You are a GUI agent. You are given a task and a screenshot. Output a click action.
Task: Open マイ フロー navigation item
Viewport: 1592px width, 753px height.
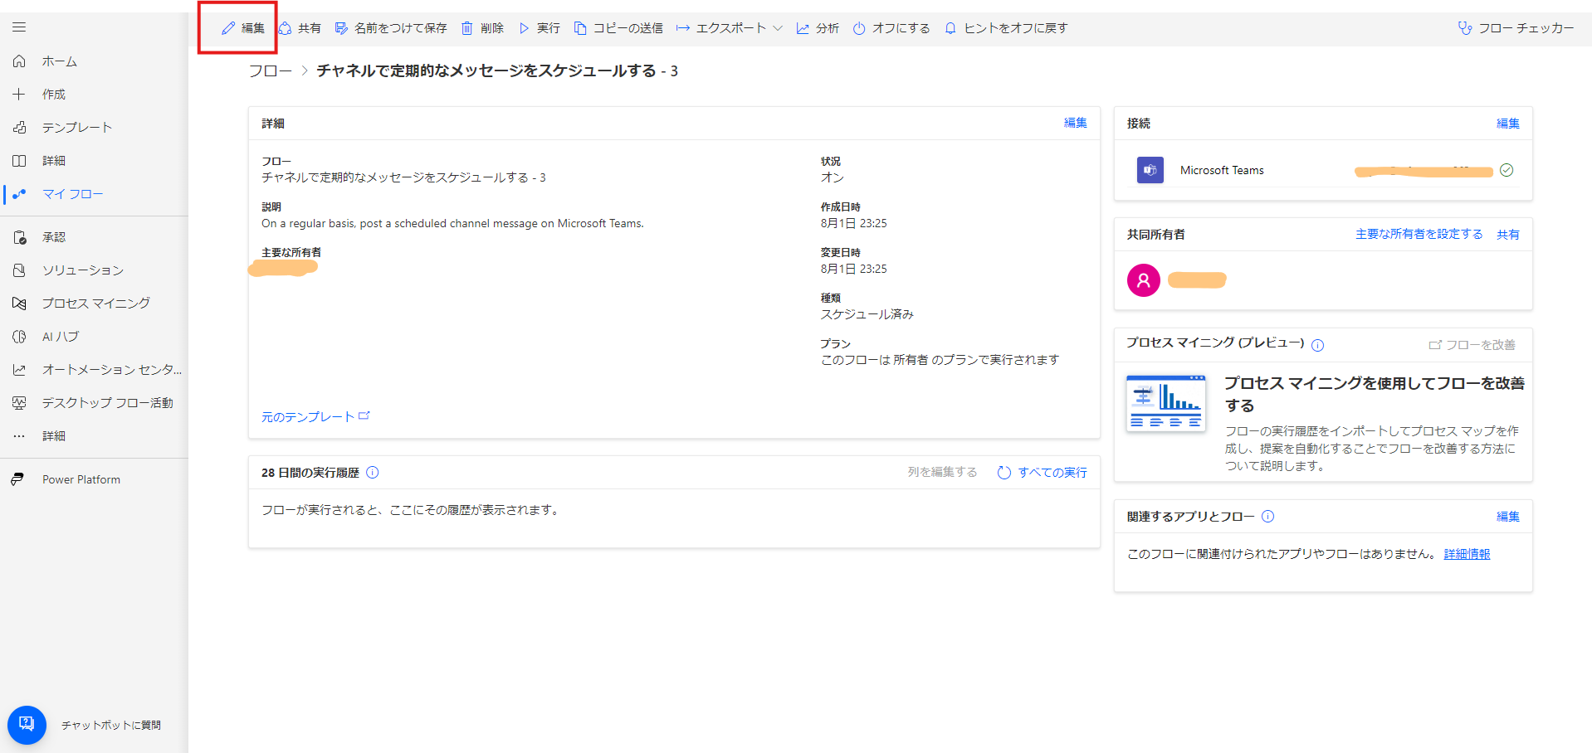73,194
